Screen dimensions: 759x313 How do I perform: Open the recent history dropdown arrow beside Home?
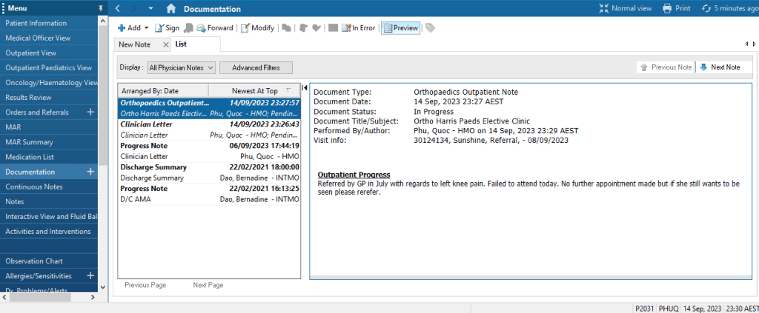tap(150, 9)
